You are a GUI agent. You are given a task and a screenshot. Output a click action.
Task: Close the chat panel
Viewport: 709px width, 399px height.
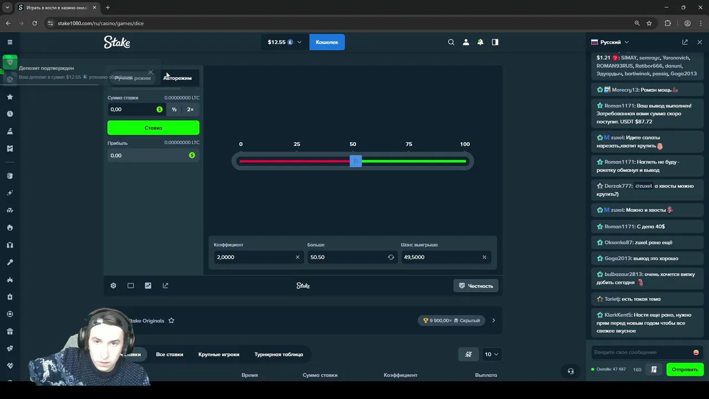click(700, 42)
